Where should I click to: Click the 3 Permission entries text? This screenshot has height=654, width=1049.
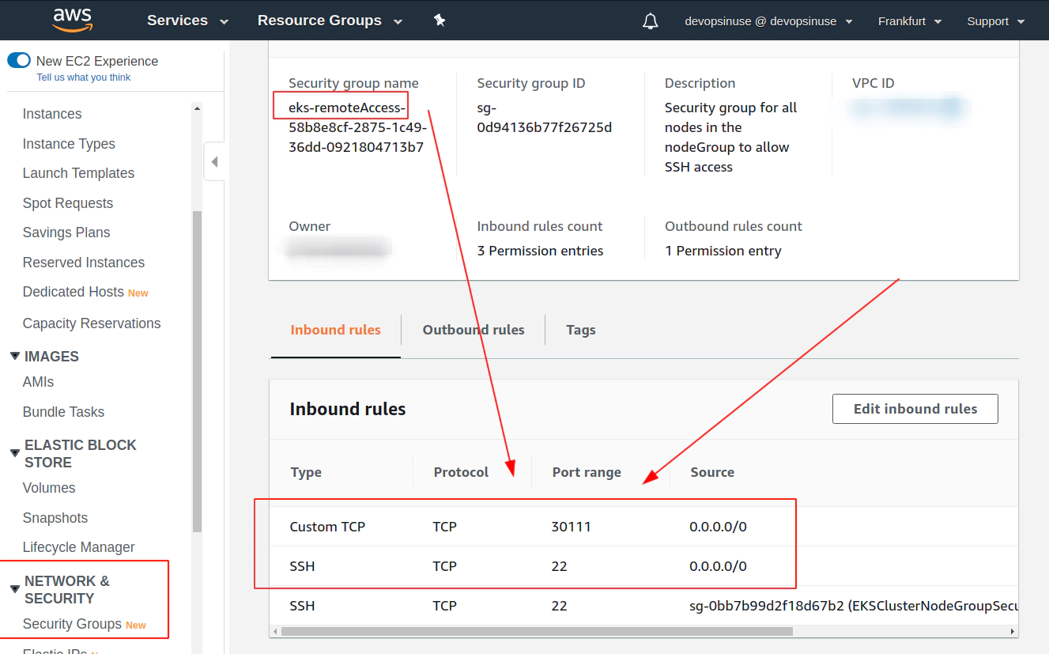point(540,251)
